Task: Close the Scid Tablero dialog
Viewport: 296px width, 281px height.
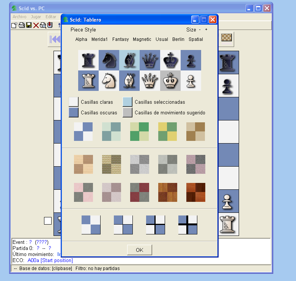Action: pyautogui.click(x=213, y=20)
